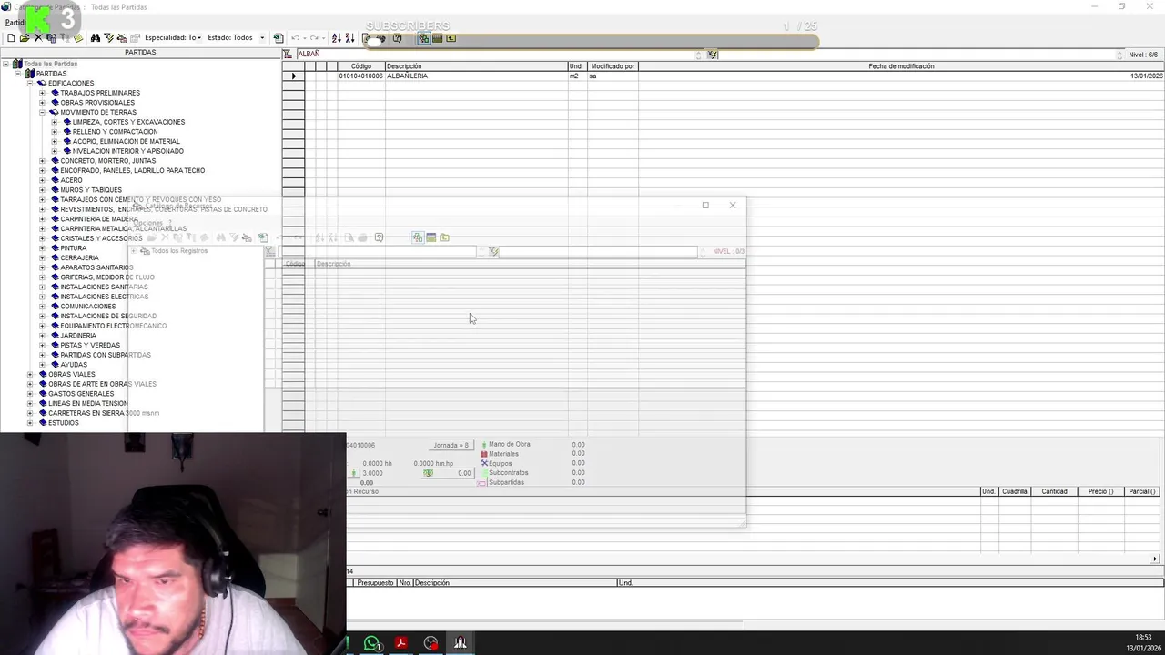This screenshot has width=1165, height=655.
Task: Click the Fecha de modificación column header
Action: (901, 66)
